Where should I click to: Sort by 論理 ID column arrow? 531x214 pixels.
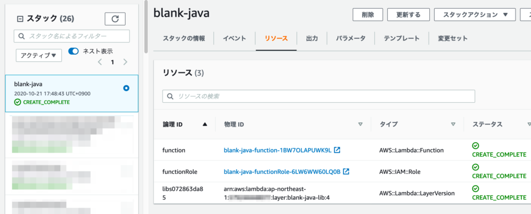tap(205, 124)
